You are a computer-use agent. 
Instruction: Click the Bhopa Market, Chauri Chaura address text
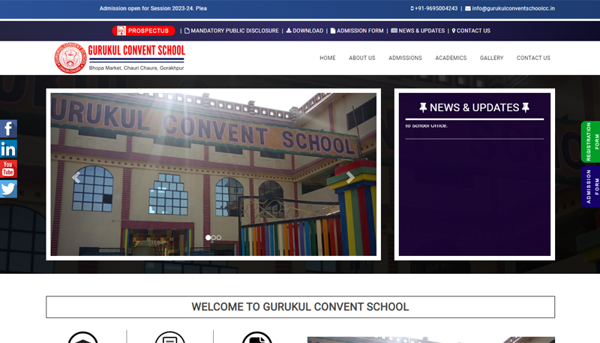tap(136, 68)
